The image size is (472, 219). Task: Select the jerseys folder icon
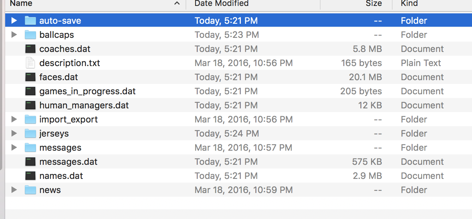point(30,134)
